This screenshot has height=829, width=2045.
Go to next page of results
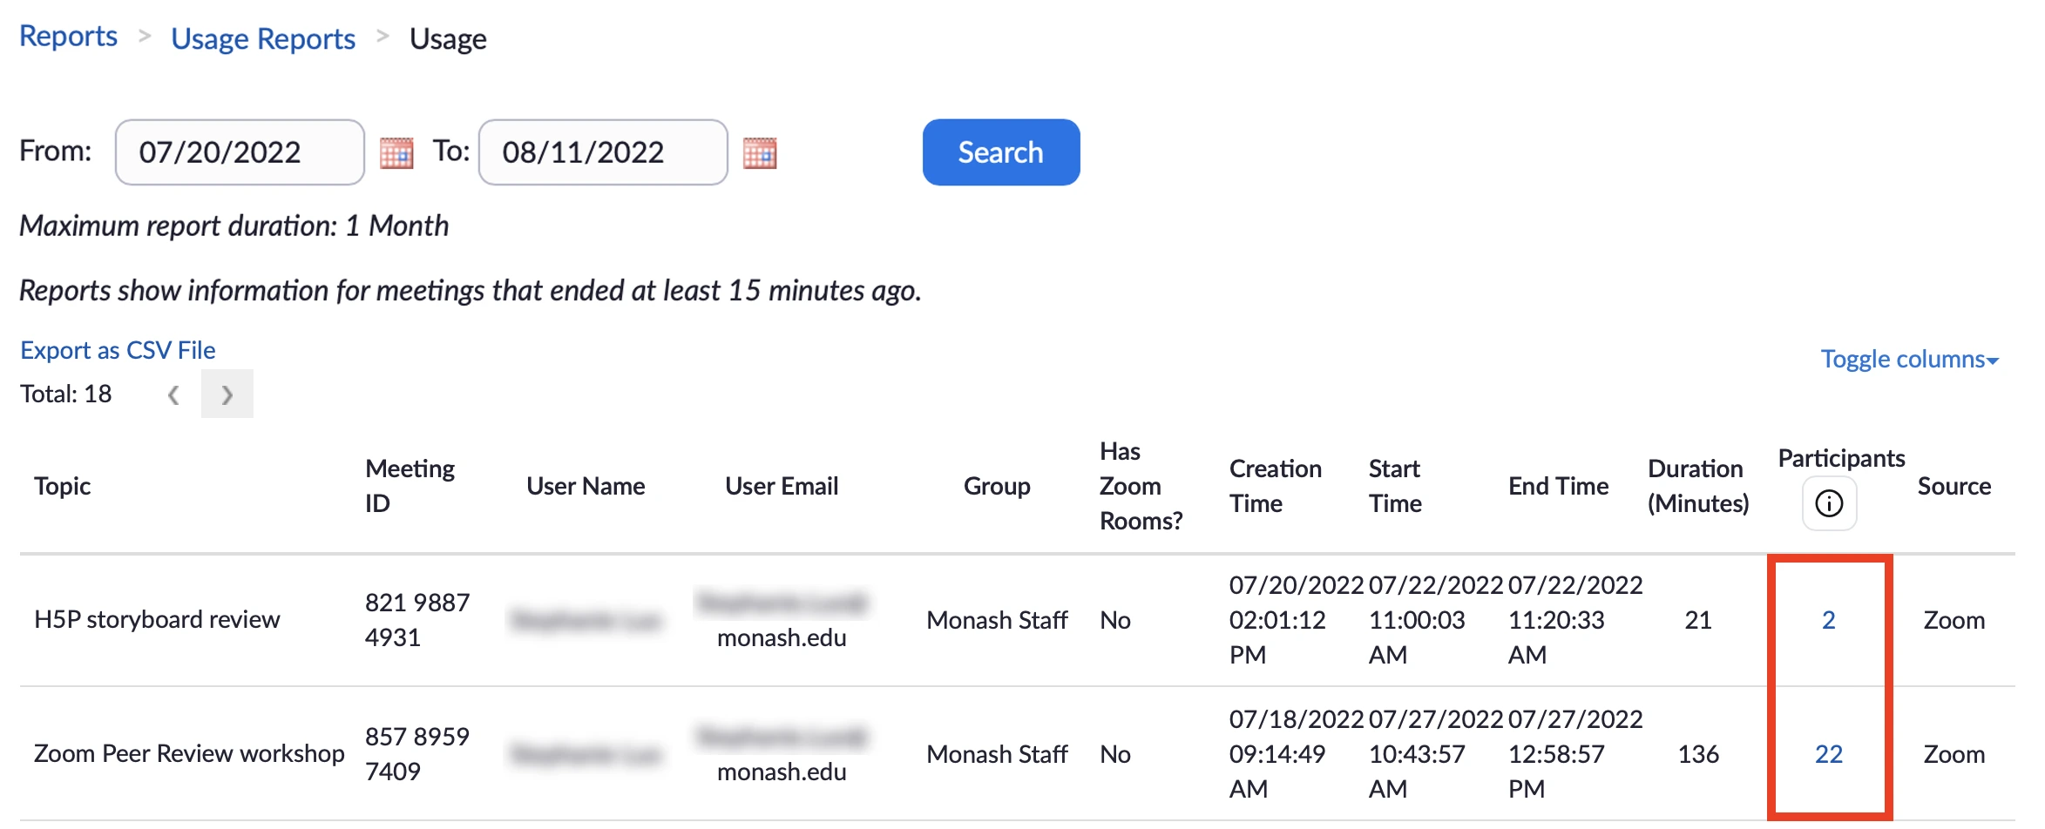[x=227, y=394]
